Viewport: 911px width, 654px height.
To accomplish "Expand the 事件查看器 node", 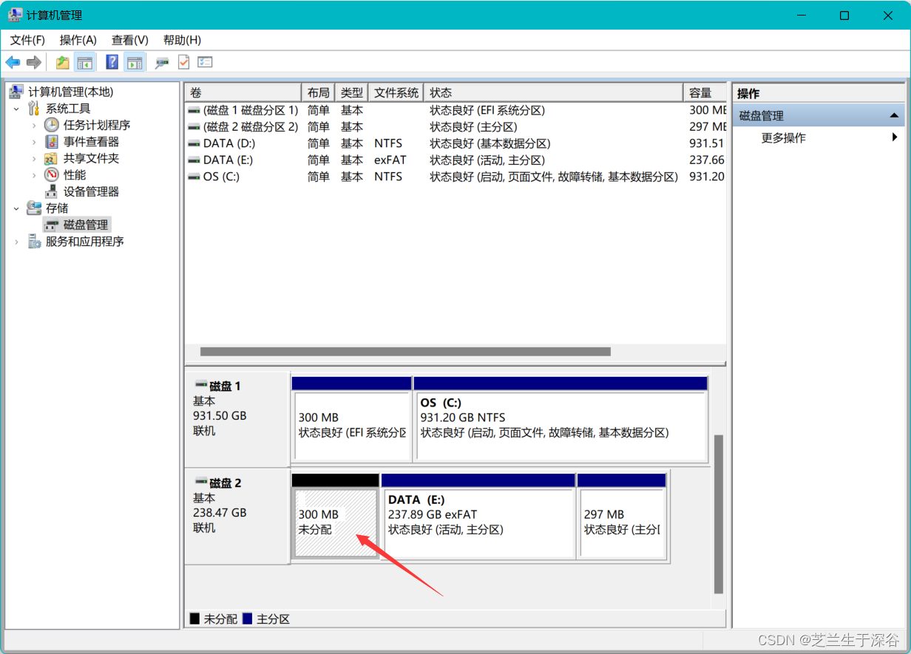I will click(x=34, y=142).
